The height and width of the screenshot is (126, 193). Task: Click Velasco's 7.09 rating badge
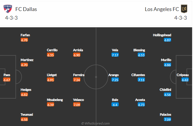tap(77, 105)
